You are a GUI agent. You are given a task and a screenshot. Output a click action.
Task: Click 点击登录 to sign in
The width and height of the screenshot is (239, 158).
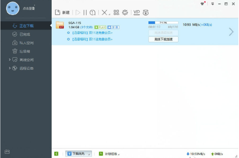click(29, 9)
